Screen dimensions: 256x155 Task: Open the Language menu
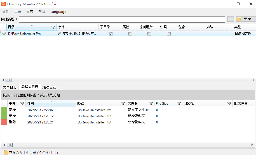[58, 12]
